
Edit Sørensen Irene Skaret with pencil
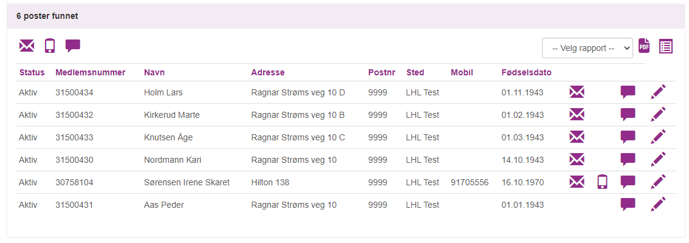(658, 182)
